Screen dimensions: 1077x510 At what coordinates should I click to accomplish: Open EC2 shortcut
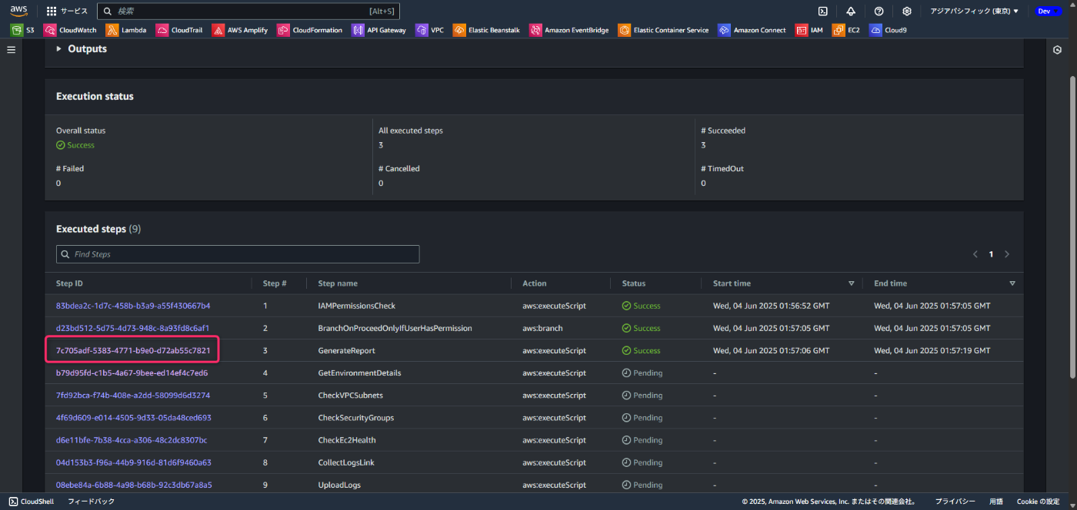pyautogui.click(x=846, y=30)
